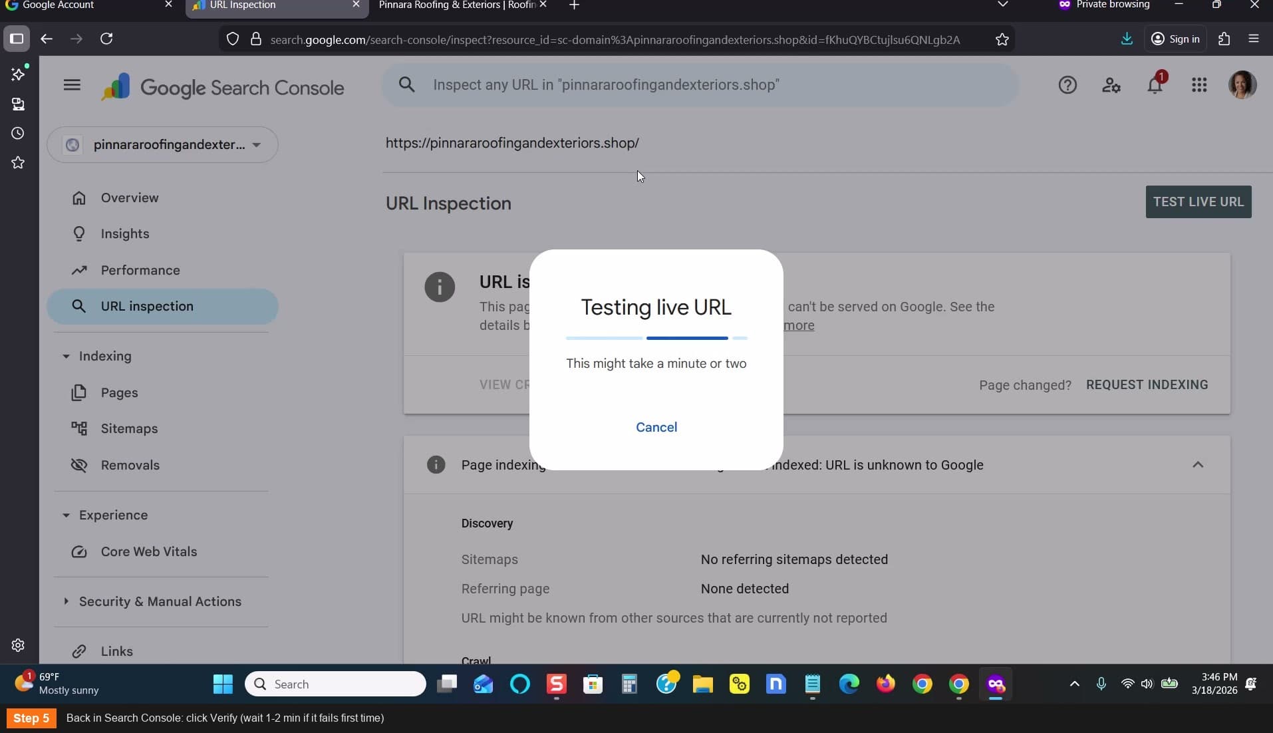This screenshot has width=1273, height=733.
Task: Go to Overview in sidebar
Action: [x=163, y=198]
